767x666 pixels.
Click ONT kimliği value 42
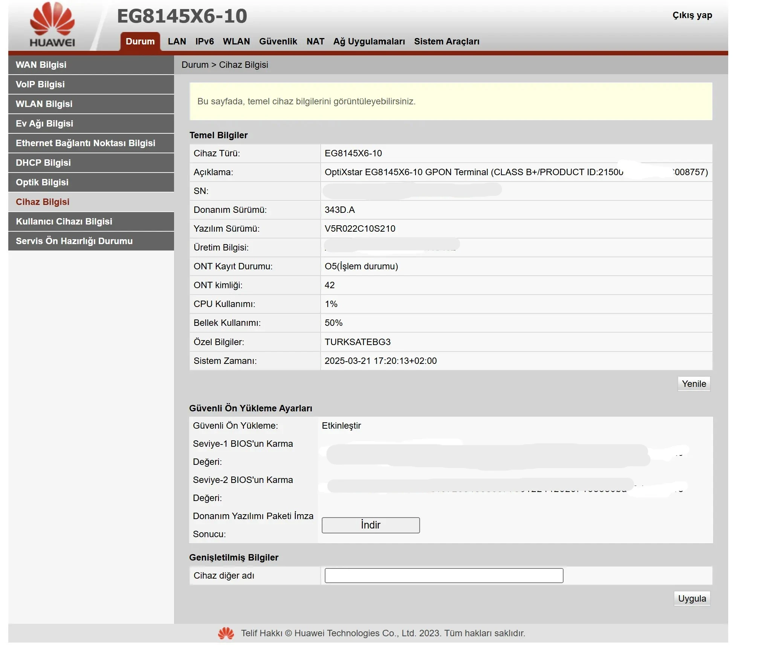(330, 285)
